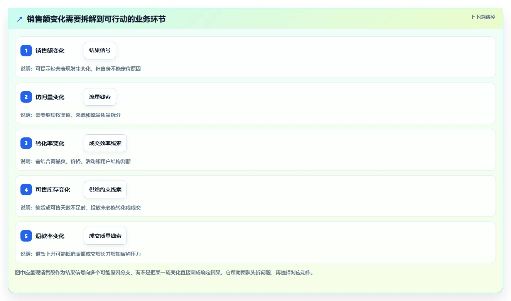Click the 供给约束线索 tag button

[x=105, y=189]
